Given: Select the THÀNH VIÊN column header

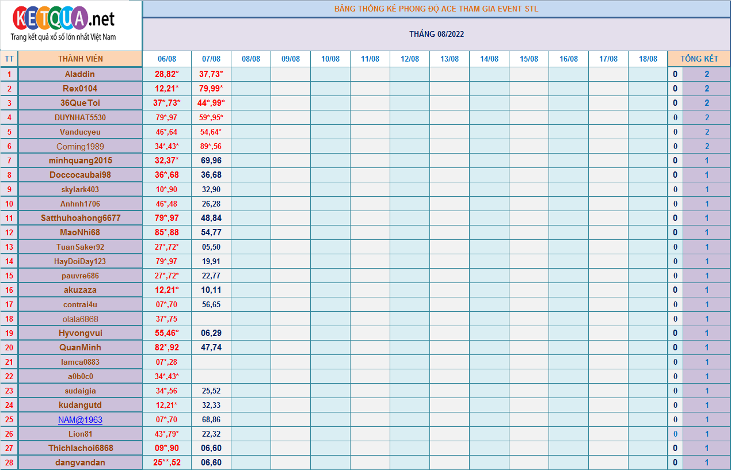Looking at the screenshot, I should pyautogui.click(x=80, y=59).
